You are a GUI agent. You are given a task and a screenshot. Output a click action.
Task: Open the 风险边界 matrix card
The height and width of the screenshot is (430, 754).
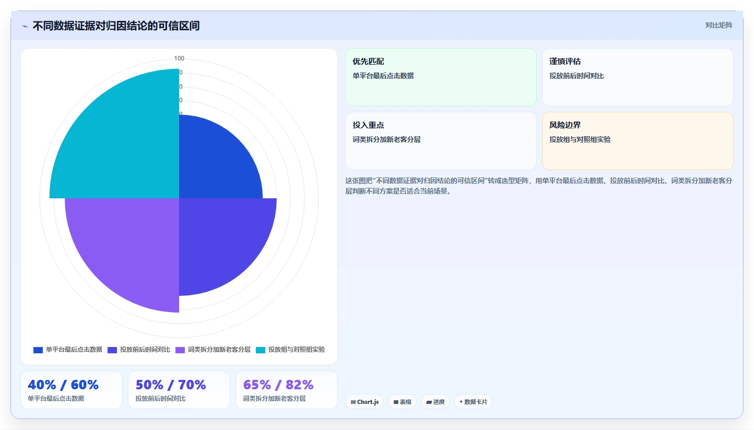[638, 141]
